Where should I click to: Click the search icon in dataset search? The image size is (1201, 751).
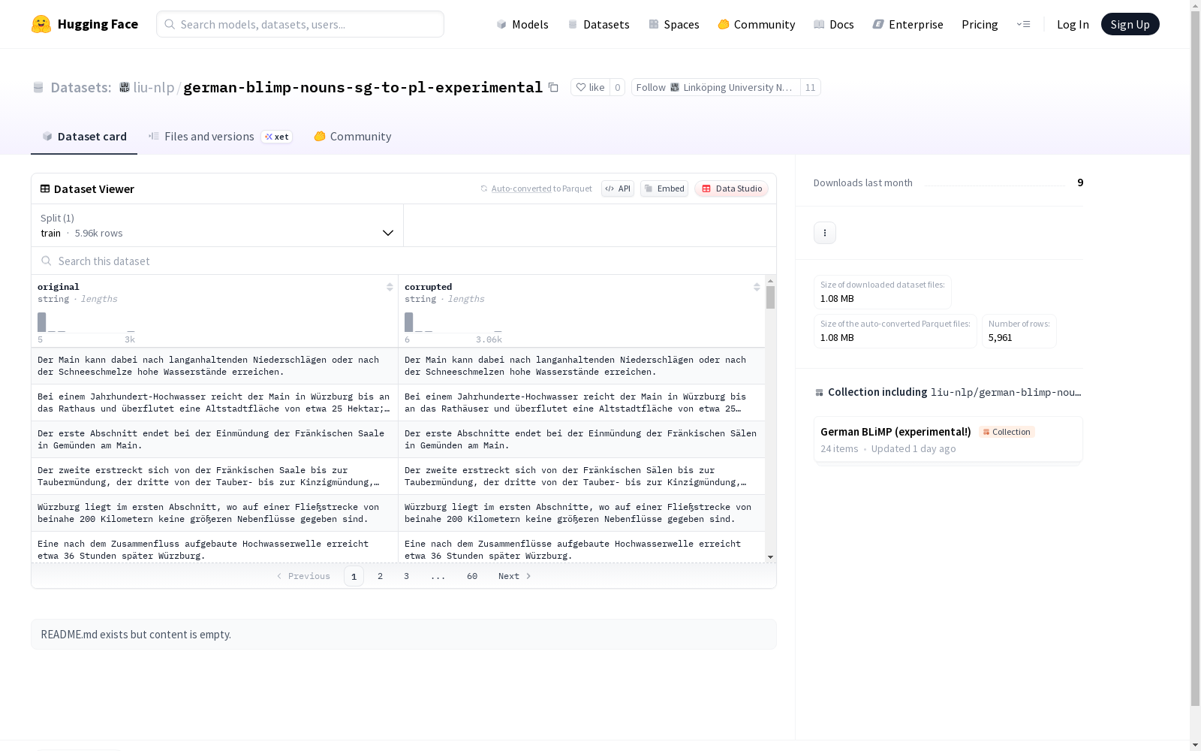pyautogui.click(x=47, y=261)
